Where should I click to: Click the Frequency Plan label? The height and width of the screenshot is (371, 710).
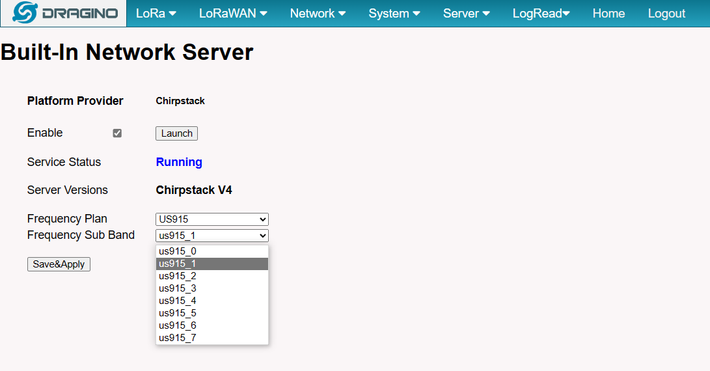coord(67,219)
